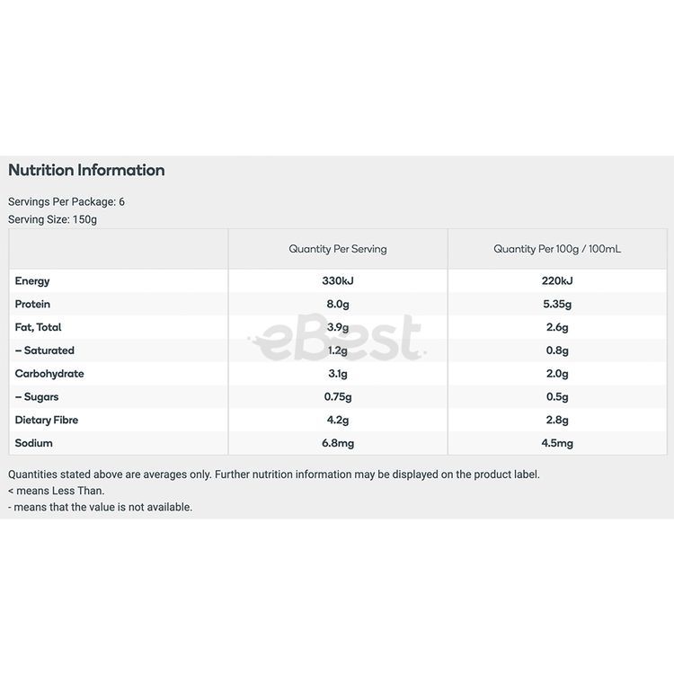Screen dimensions: 674x674
Task: Select the Dietary Fibre row label
Action: pyautogui.click(x=47, y=421)
